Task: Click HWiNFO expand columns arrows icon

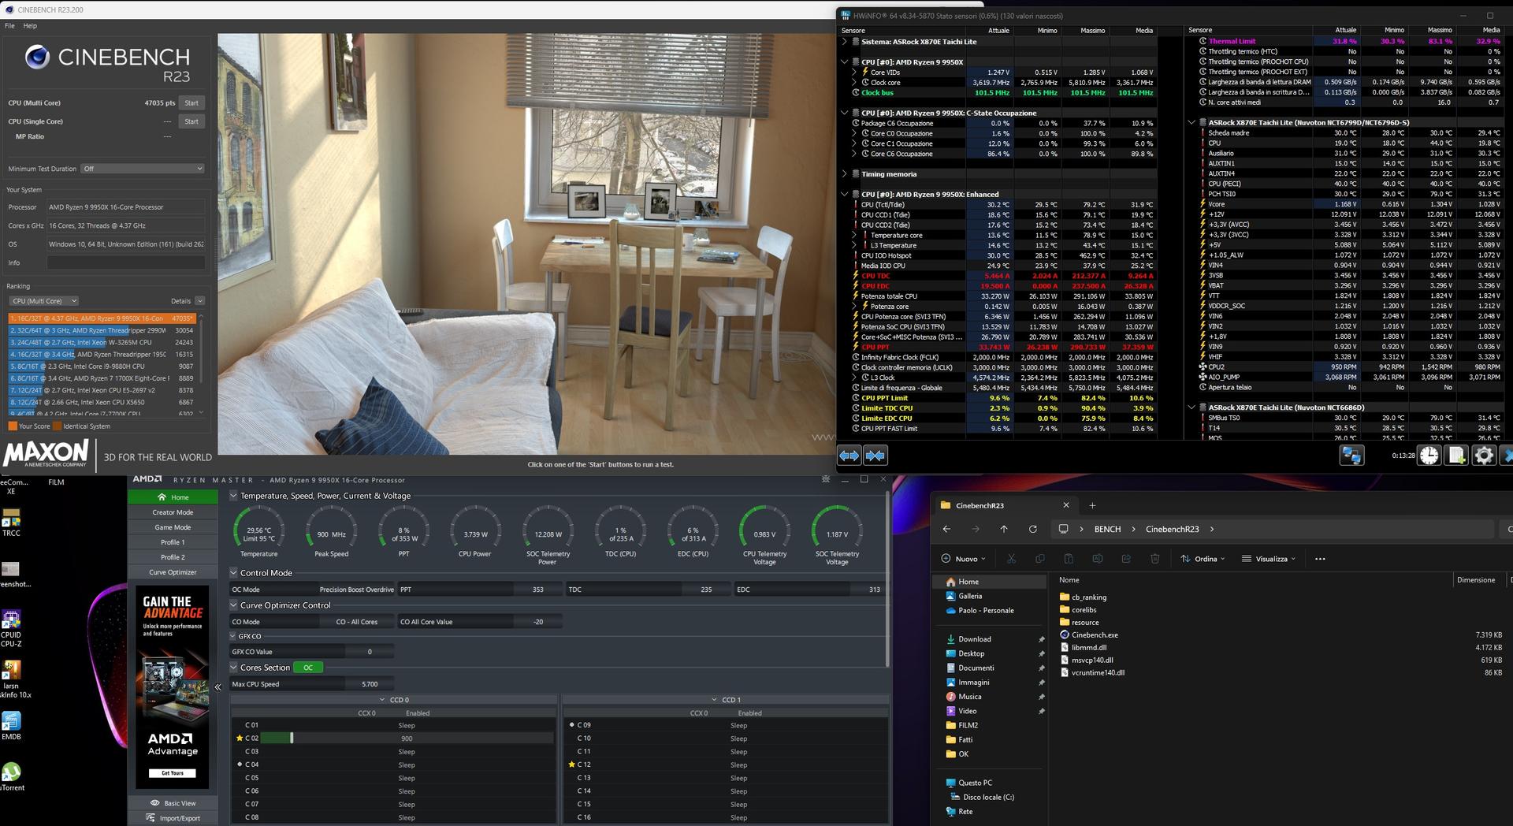Action: point(849,456)
